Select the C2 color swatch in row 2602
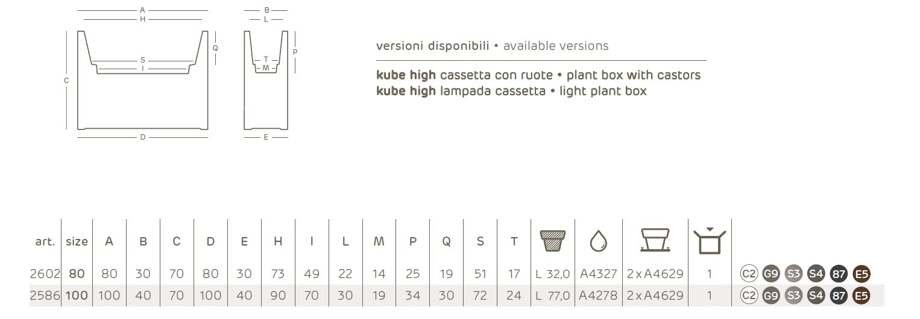Image resolution: width=920 pixels, height=319 pixels. click(749, 274)
